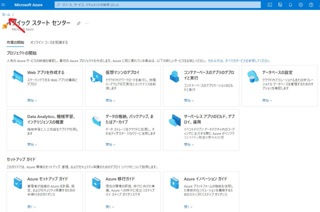Image resolution: width=320 pixels, height=212 pixels.
Task: Click the Azure 移行ガイド book icon
Action: (96, 183)
